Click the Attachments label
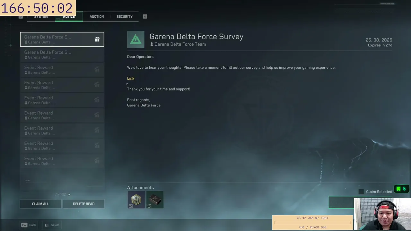This screenshot has height=231, width=411. [x=140, y=187]
